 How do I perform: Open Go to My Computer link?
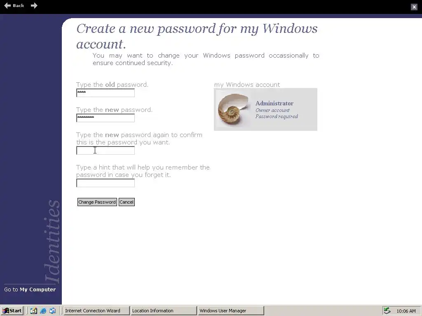tap(30, 289)
